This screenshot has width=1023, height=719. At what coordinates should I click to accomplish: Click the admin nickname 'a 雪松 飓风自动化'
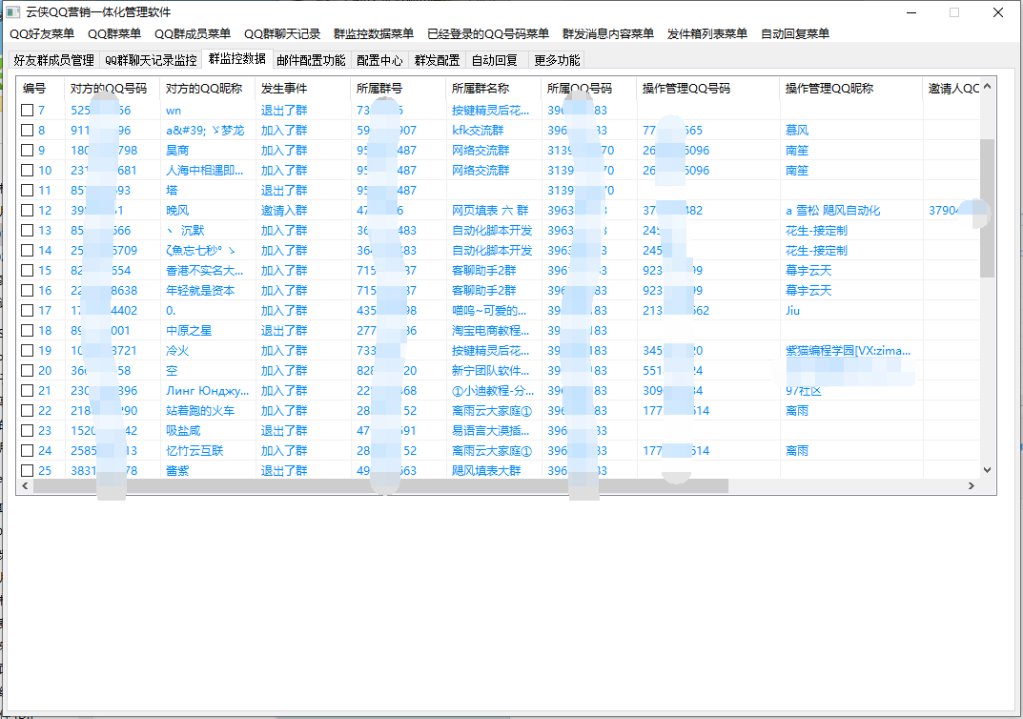pyautogui.click(x=832, y=210)
